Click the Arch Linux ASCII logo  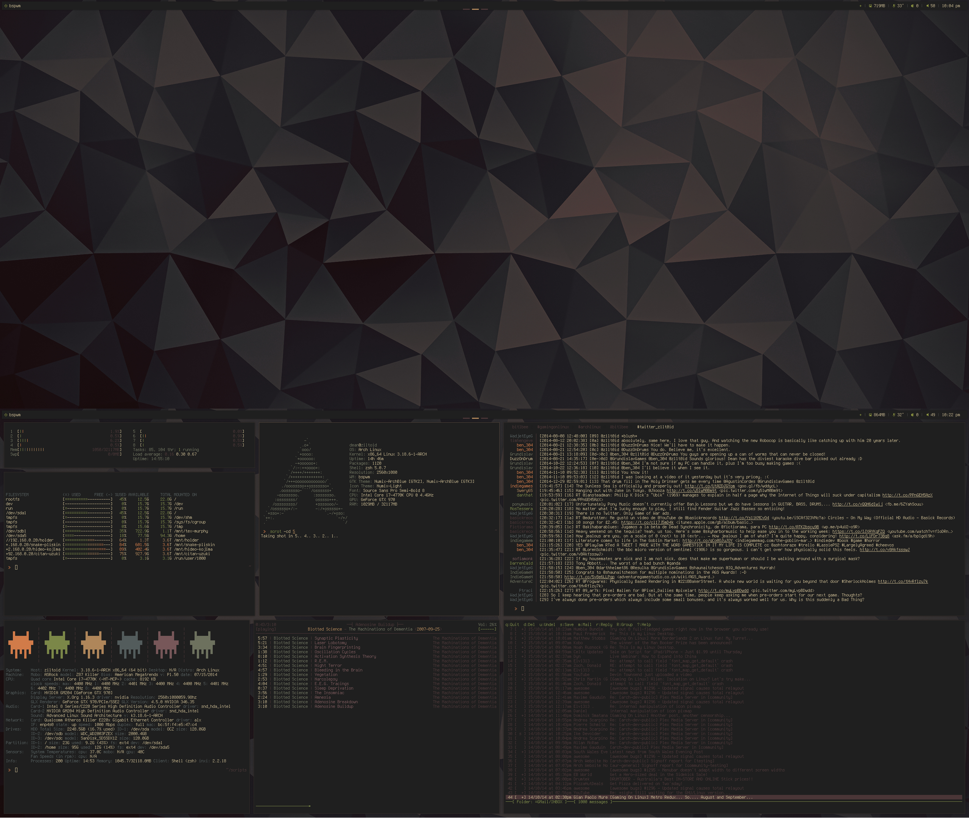[305, 481]
